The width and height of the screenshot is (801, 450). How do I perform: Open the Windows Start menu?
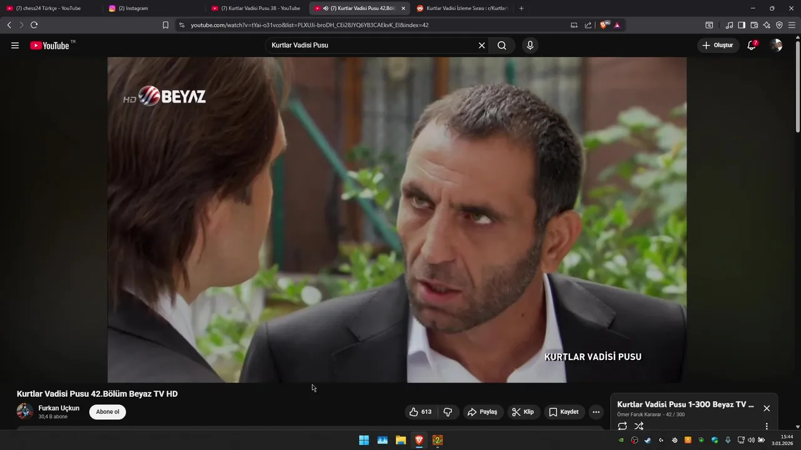point(364,440)
